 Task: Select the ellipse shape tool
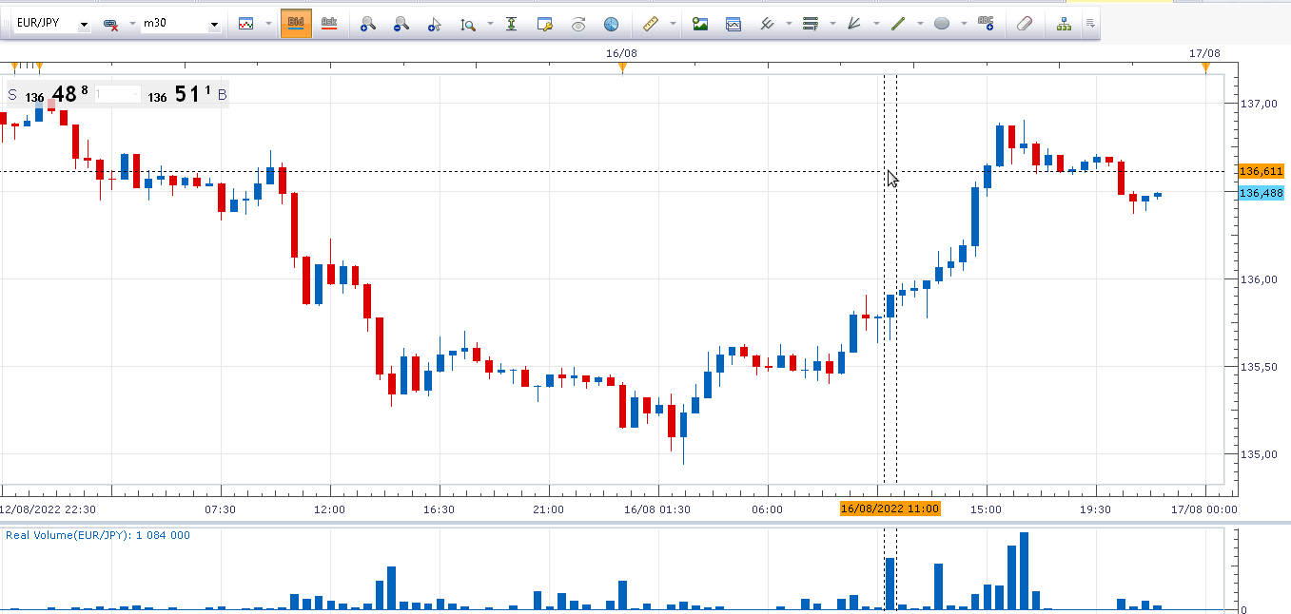(942, 24)
